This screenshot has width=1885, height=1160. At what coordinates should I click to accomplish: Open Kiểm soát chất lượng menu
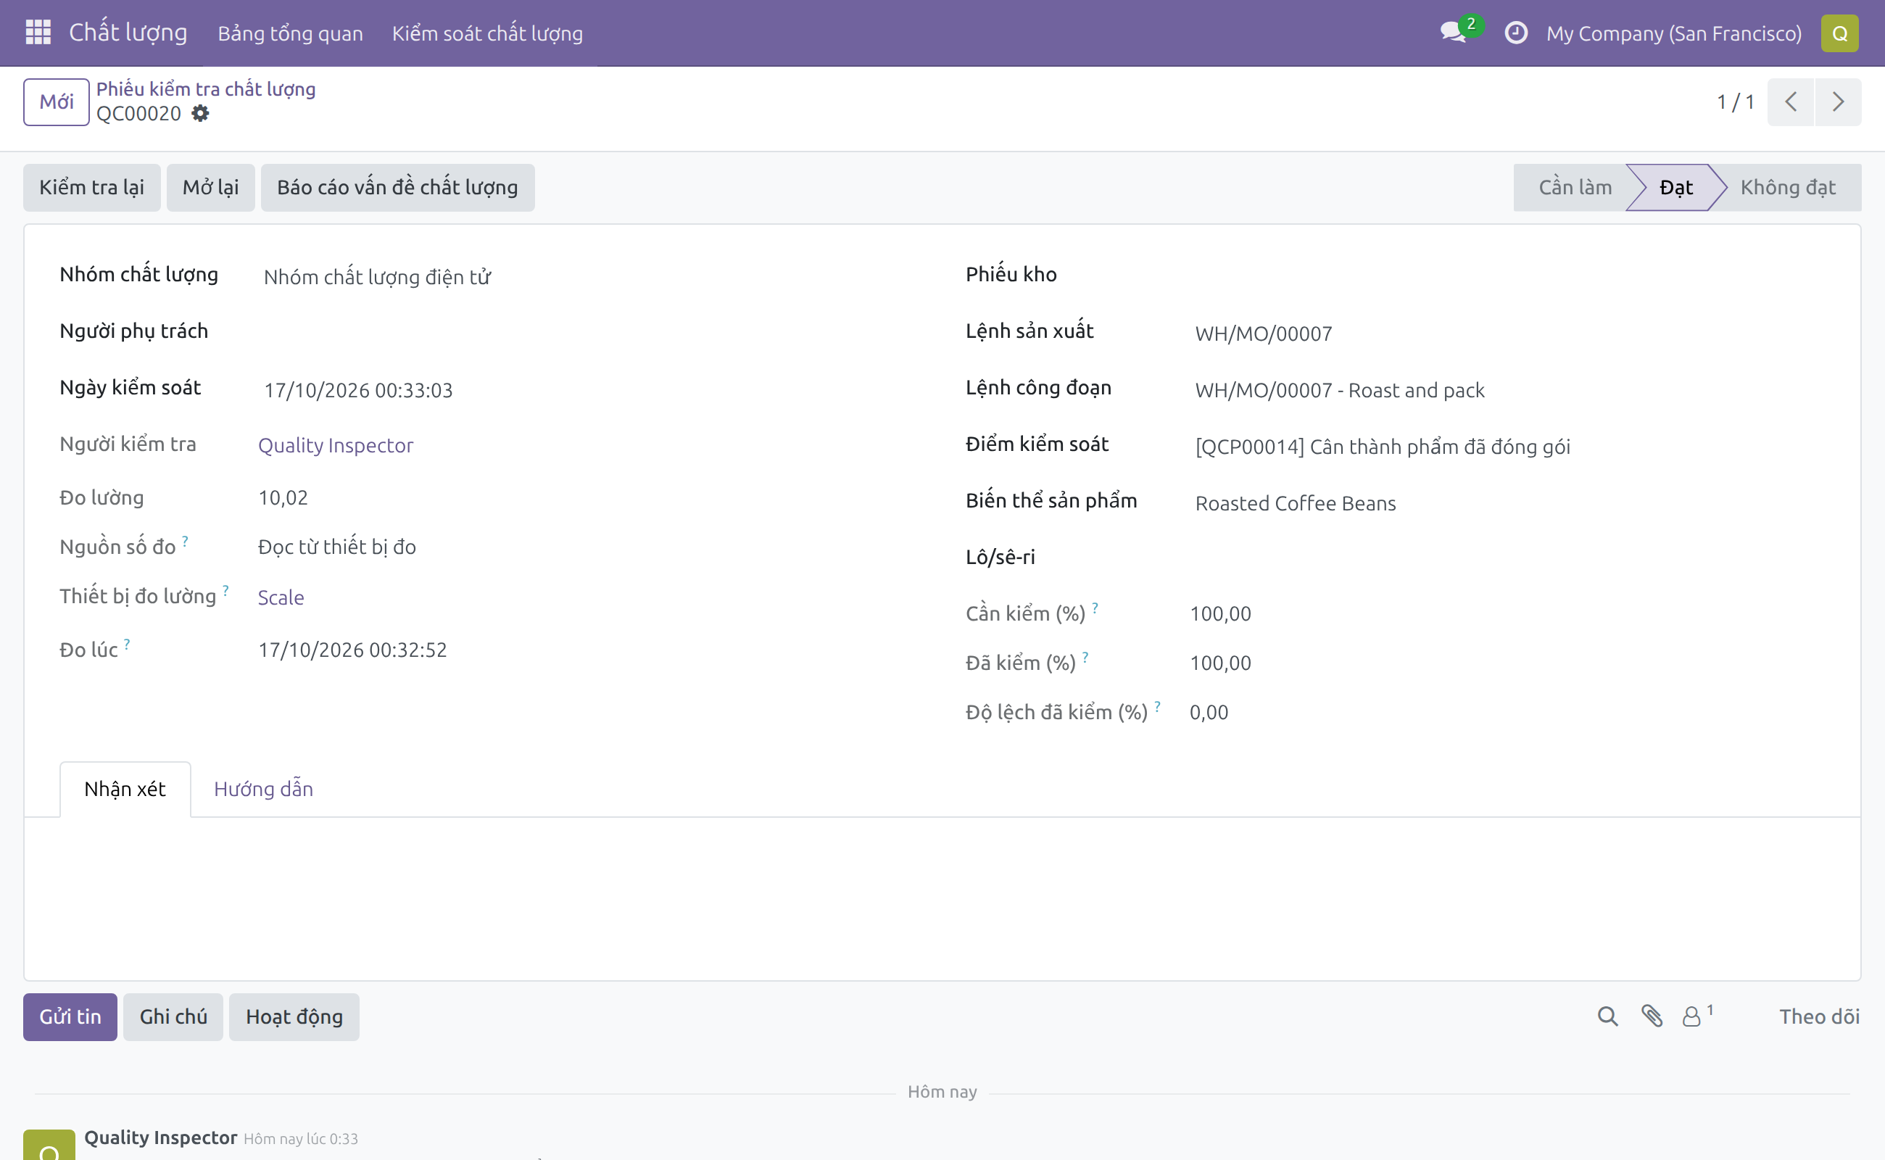[487, 34]
